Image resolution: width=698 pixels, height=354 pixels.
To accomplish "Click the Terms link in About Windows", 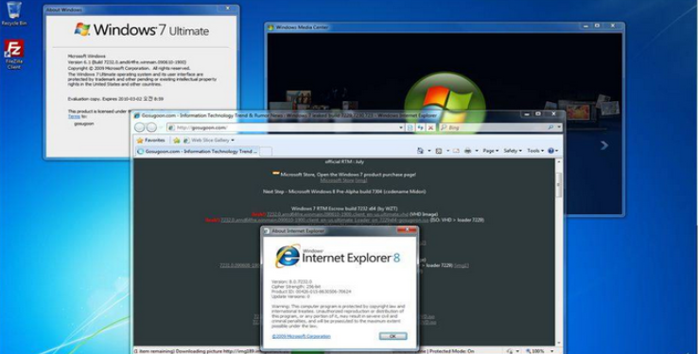I will point(74,116).
